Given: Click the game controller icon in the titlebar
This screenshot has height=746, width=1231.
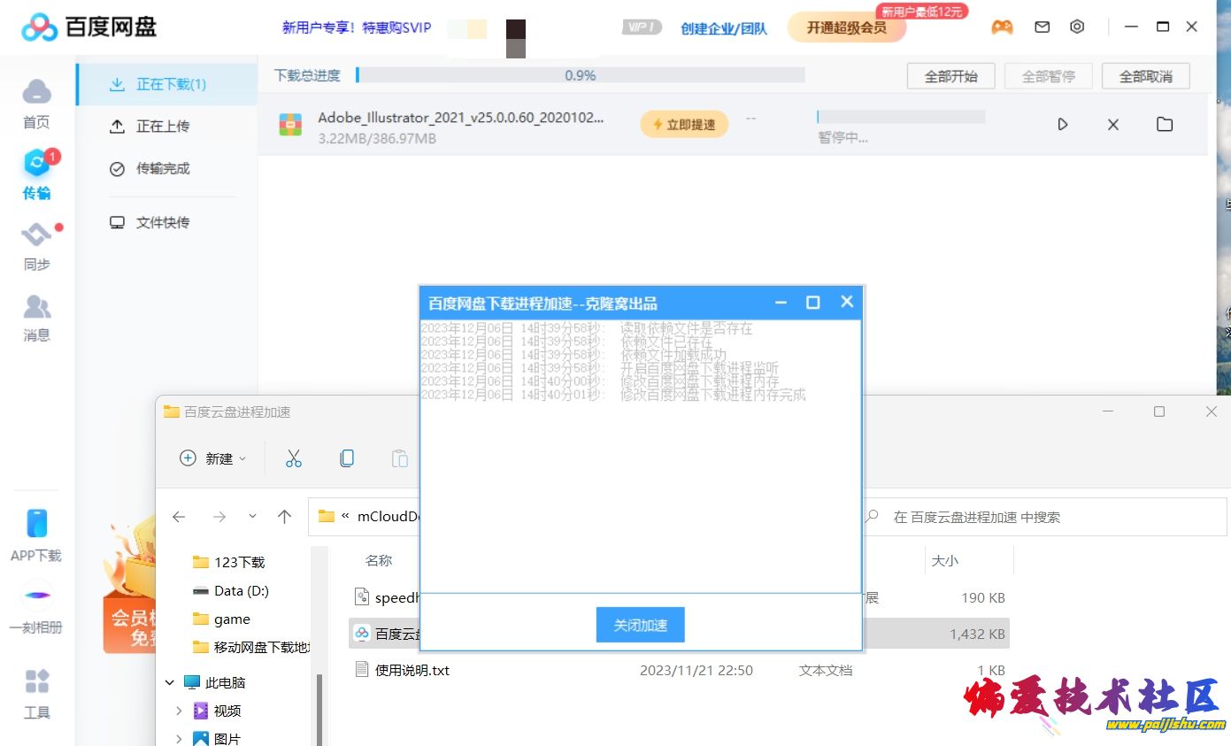Looking at the screenshot, I should [x=1003, y=27].
